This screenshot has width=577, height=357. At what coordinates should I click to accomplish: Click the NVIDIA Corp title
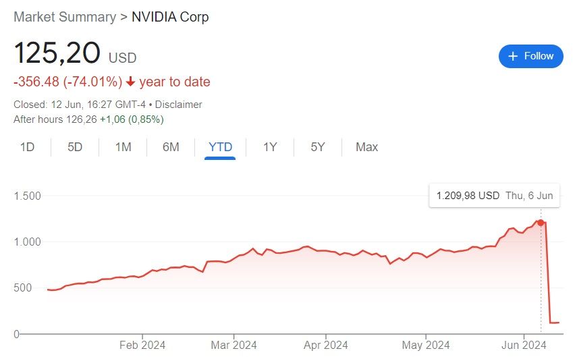pyautogui.click(x=170, y=17)
